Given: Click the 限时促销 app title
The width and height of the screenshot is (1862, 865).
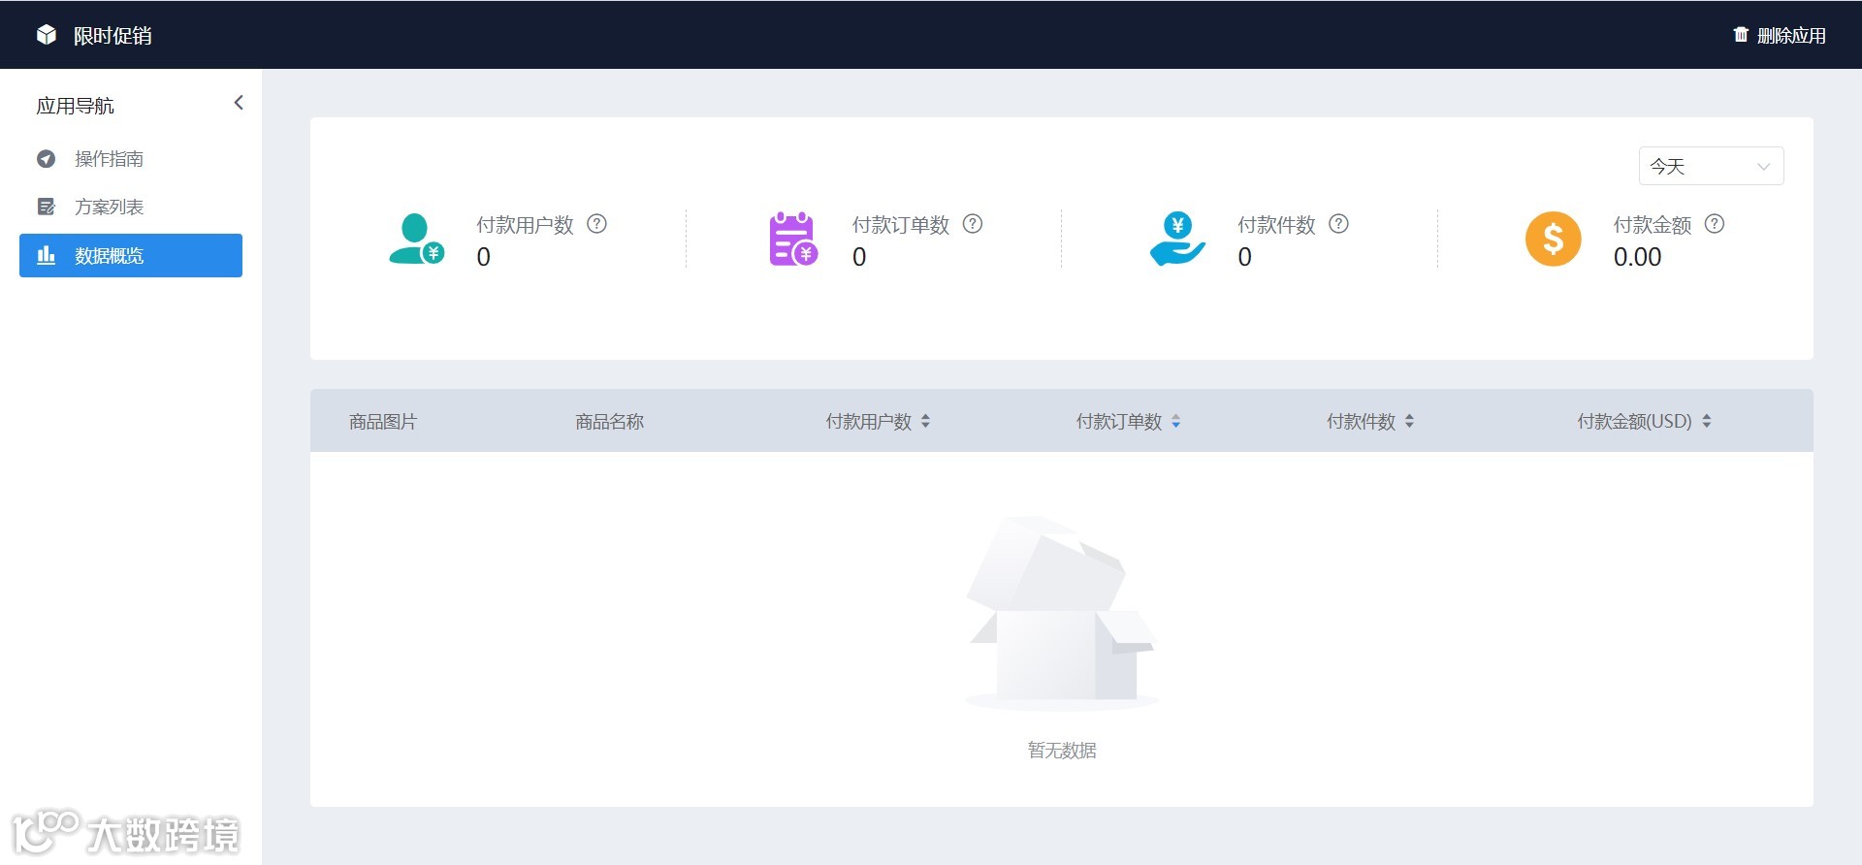Looking at the screenshot, I should [x=112, y=36].
